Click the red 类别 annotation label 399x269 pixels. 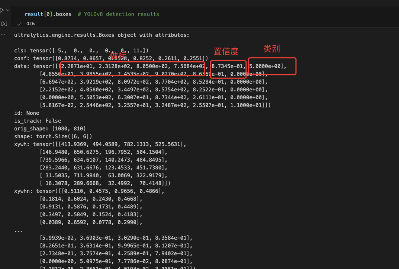[271, 49]
